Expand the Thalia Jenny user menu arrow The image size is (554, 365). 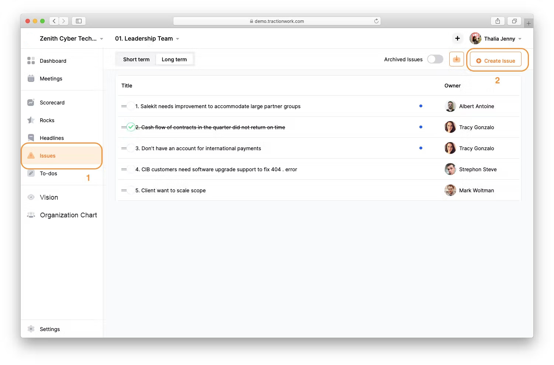click(520, 39)
